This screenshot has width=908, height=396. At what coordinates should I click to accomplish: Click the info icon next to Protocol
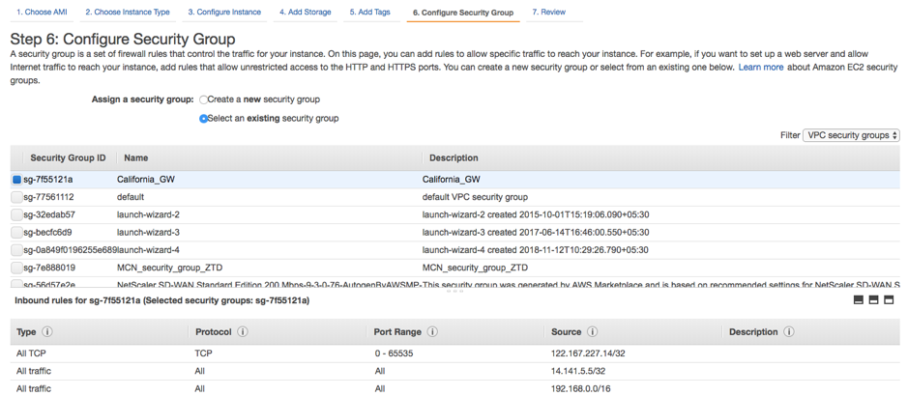[243, 332]
